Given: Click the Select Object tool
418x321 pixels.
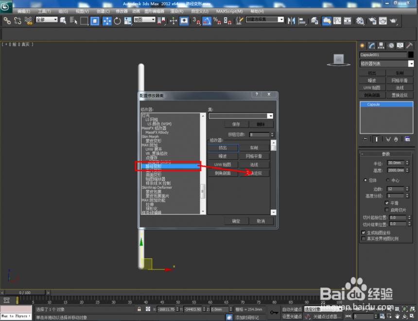Looking at the screenshot, I should coord(63,21).
